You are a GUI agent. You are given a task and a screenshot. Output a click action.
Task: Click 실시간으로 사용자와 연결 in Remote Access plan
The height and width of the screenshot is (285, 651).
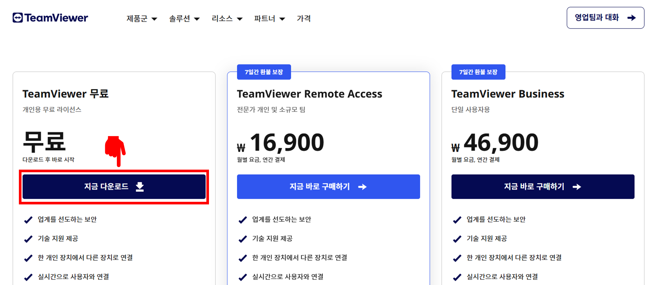click(x=288, y=277)
